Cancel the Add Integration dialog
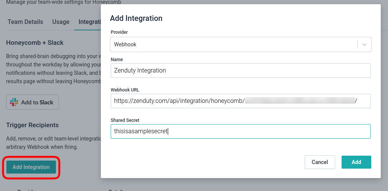 320,162
